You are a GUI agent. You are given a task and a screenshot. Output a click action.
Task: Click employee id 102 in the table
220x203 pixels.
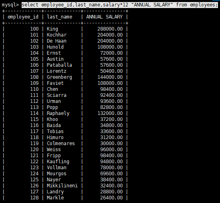tap(34, 41)
